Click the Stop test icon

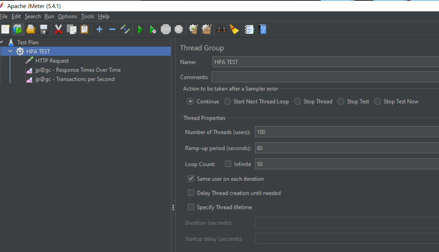166,29
